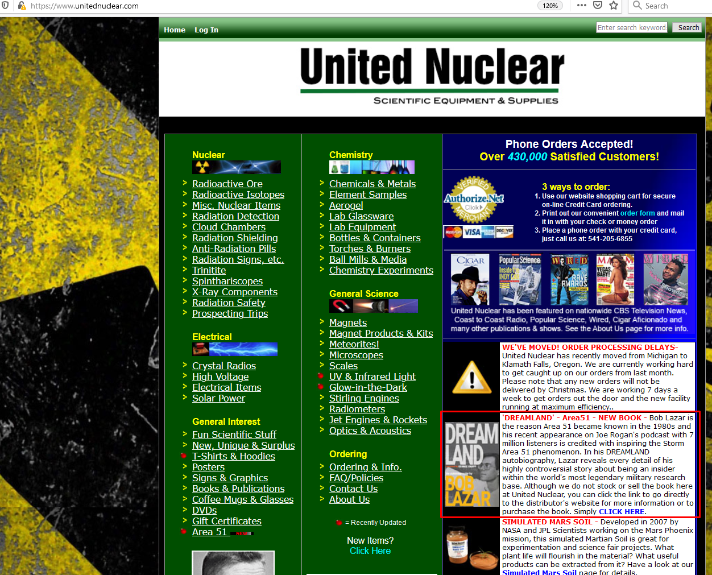Viewport: 712px width, 575px height.
Task: Click the browser Search box
Action: click(x=671, y=6)
